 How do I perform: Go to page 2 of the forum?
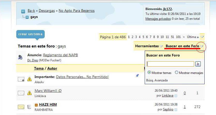click(132, 37)
